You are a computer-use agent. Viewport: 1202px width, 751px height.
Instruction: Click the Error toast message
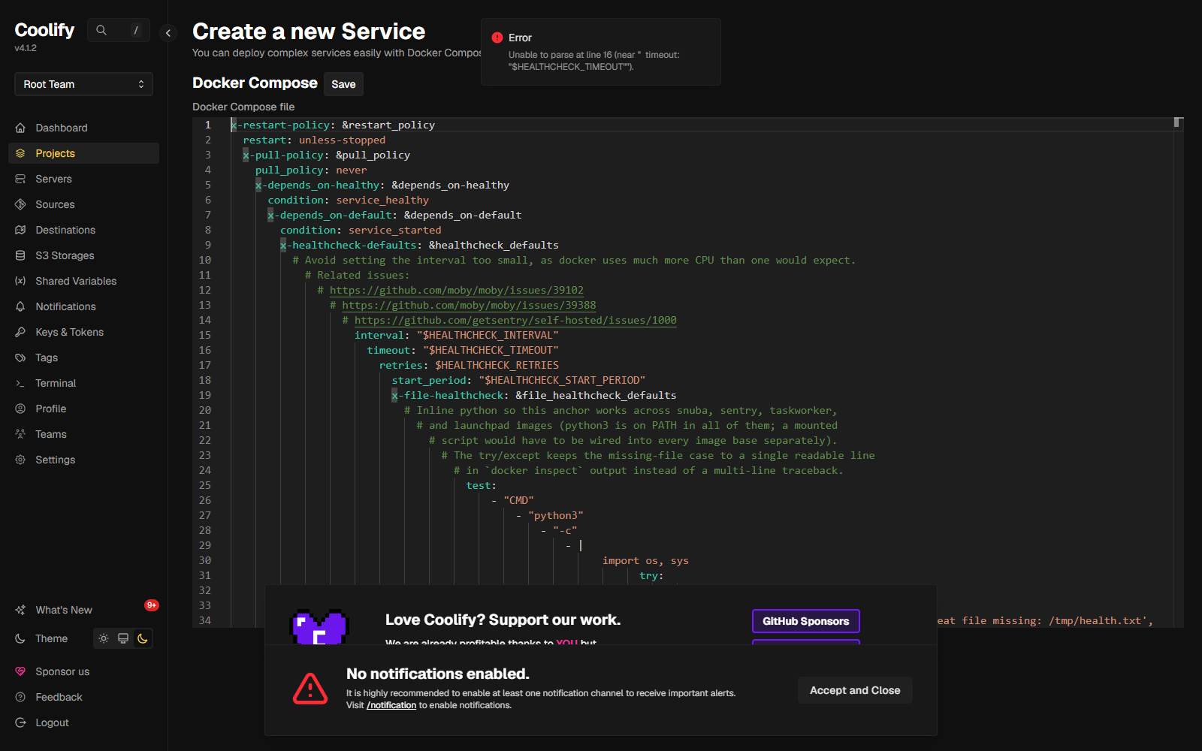[x=601, y=52]
